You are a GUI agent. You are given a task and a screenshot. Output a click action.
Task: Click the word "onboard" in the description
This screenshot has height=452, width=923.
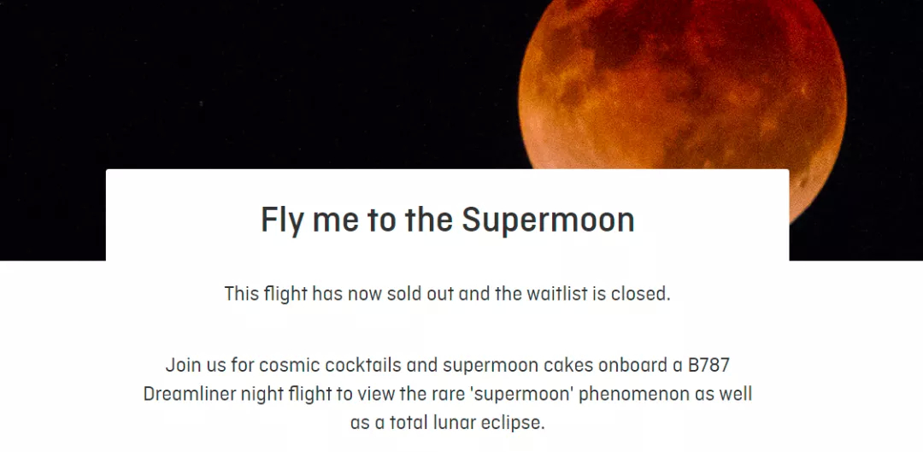[632, 365]
